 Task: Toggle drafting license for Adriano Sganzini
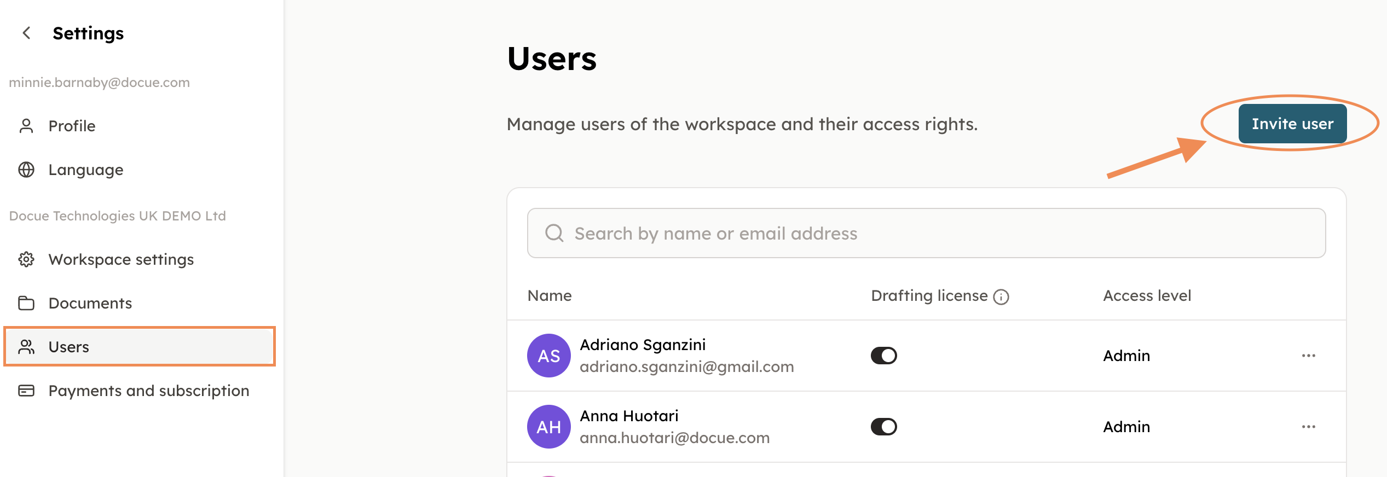(x=883, y=356)
